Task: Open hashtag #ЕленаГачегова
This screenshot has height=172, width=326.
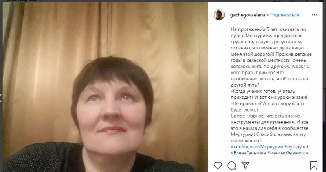Action: click(248, 153)
